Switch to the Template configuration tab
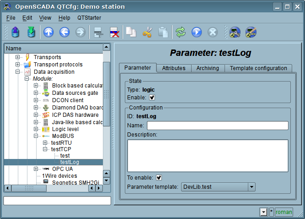 (258, 68)
